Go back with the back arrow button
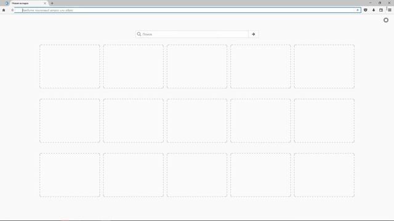 (x=12, y=10)
